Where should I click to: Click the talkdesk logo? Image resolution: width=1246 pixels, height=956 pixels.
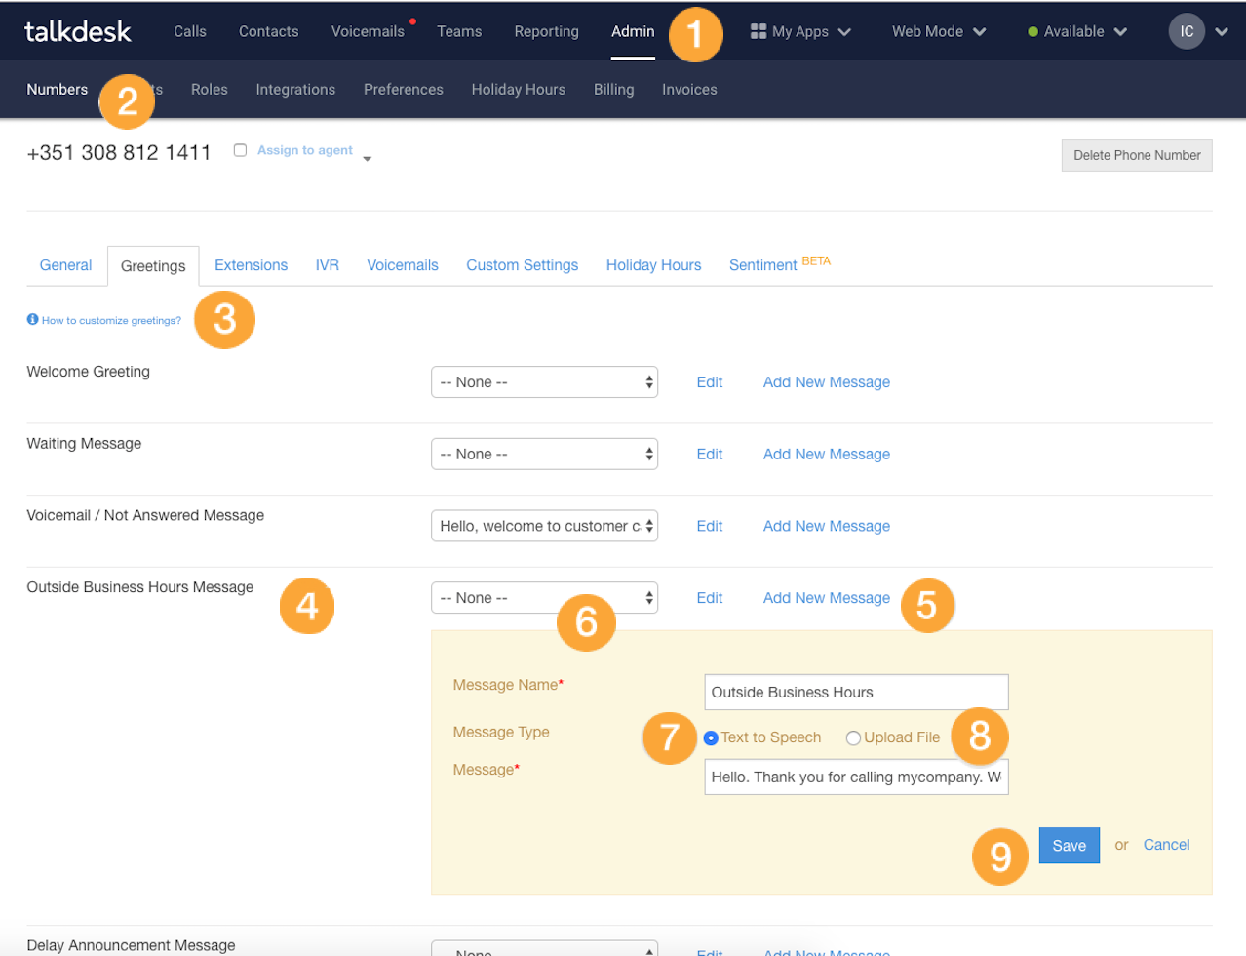[78, 31]
